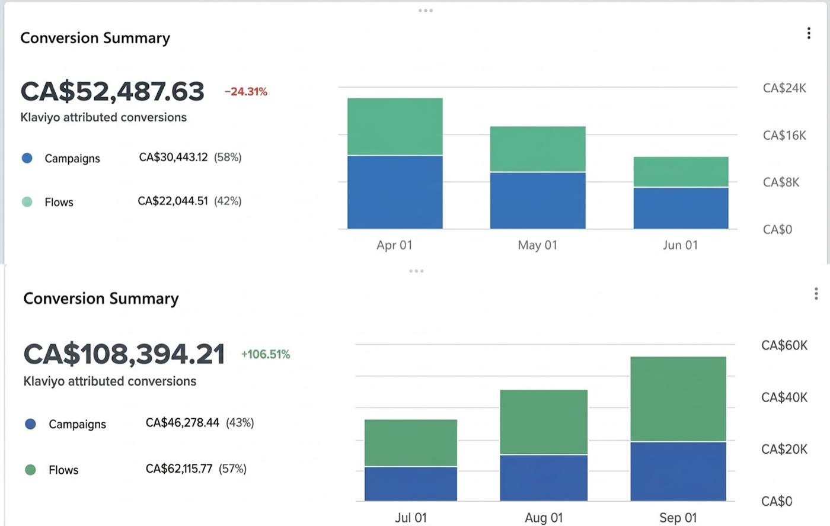Click the -24.31% change indicator
This screenshot has height=526, width=830.
click(x=246, y=92)
